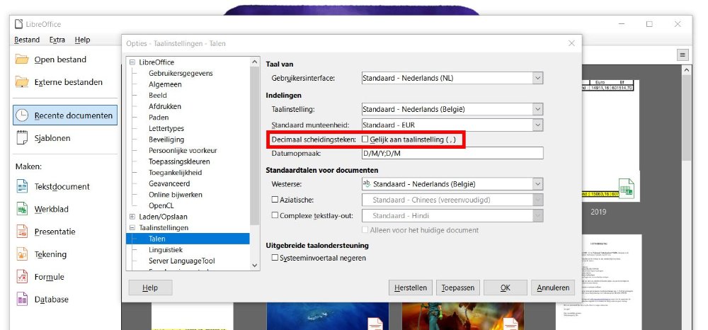Open the Extra menu
The image size is (708, 330).
coord(57,40)
